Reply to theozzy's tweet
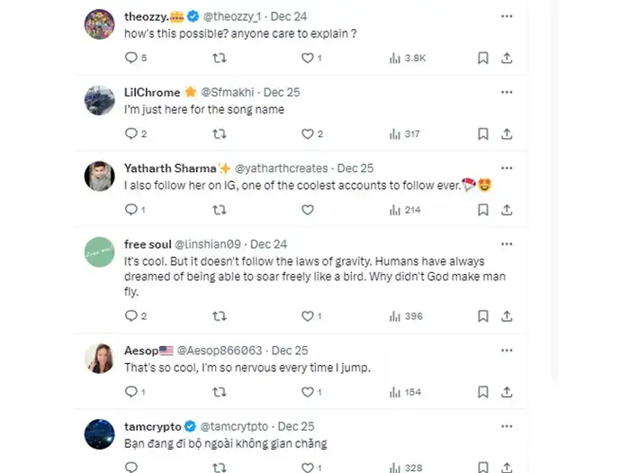630x473 pixels. (x=130, y=58)
